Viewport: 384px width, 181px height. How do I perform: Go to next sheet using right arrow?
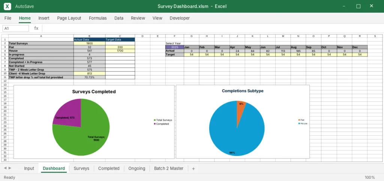(x=10, y=168)
